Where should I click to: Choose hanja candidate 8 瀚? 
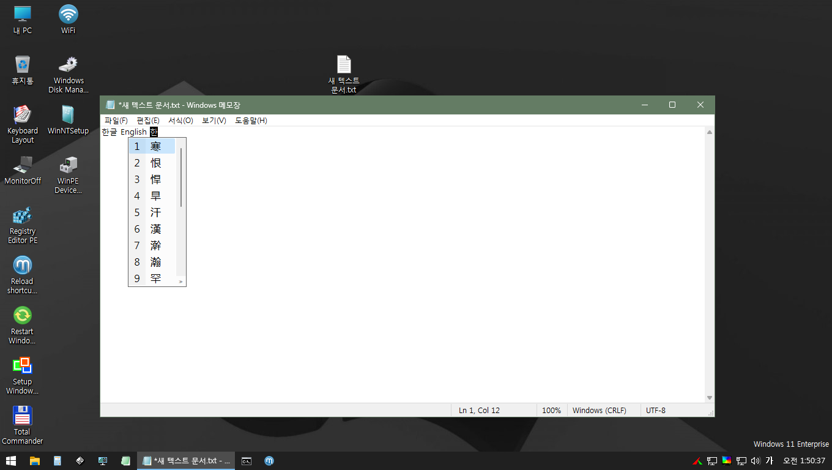click(152, 262)
